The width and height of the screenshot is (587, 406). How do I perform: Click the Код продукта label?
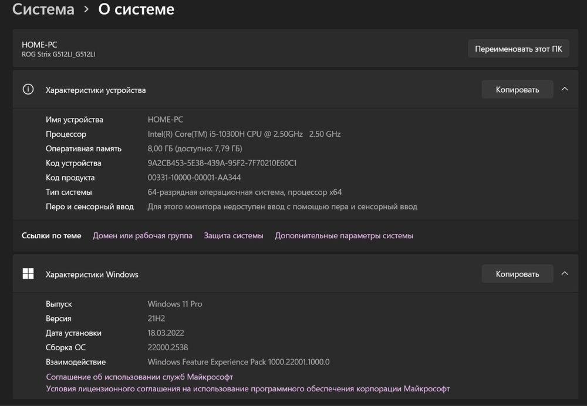70,178
